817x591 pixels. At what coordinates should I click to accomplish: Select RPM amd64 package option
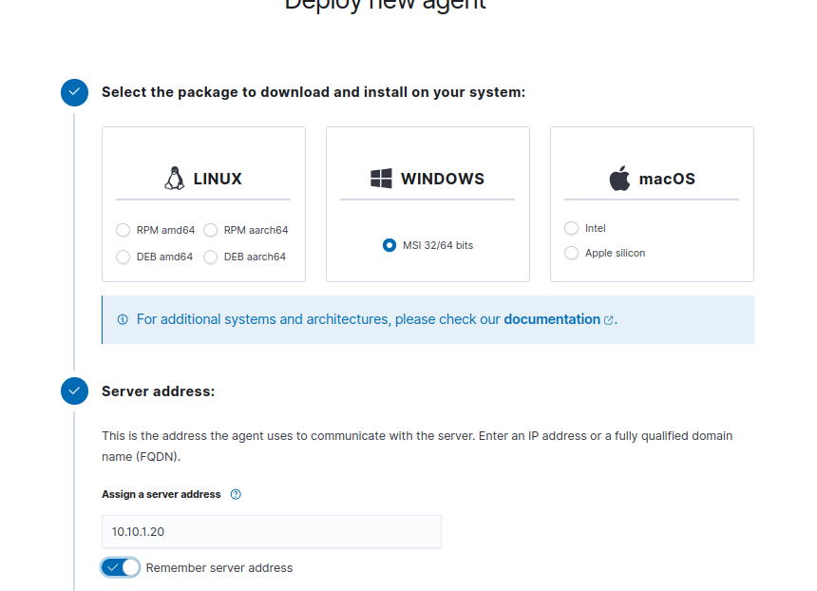point(123,230)
